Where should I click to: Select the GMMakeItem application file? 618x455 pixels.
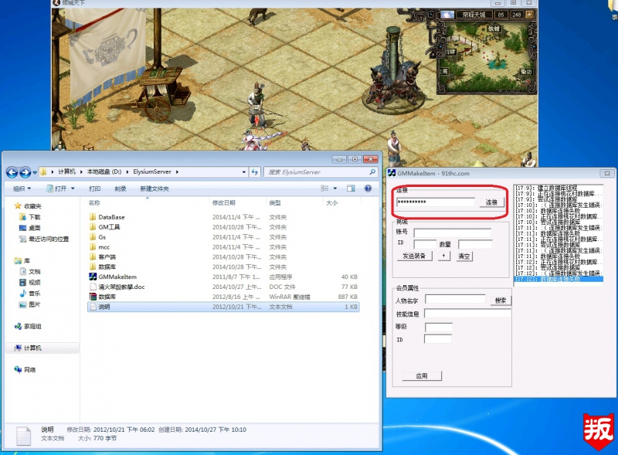pyautogui.click(x=113, y=277)
